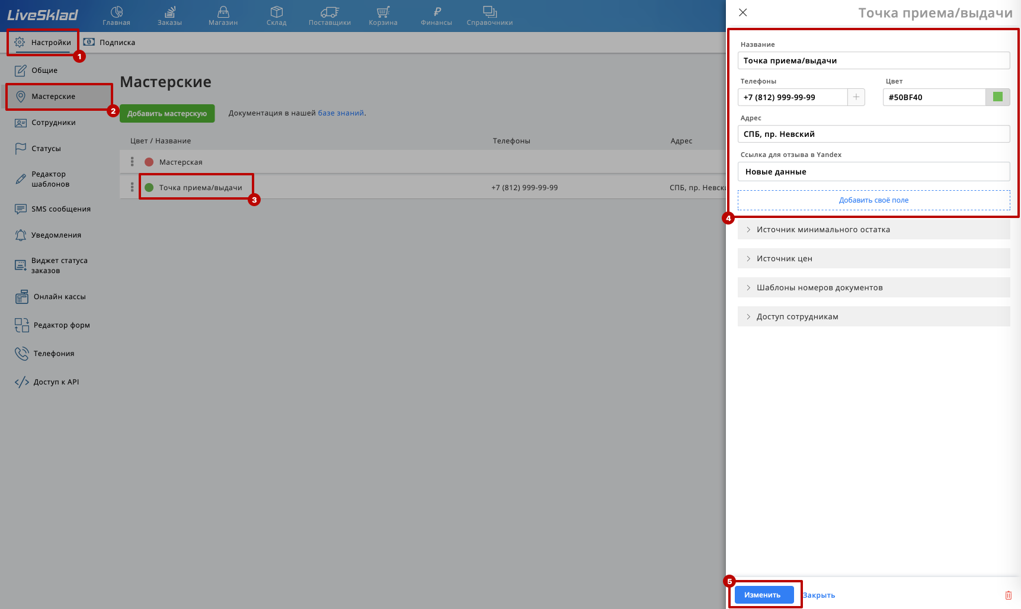Click the Редактор шаблонов pencil icon
The height and width of the screenshot is (609, 1021).
tap(21, 179)
